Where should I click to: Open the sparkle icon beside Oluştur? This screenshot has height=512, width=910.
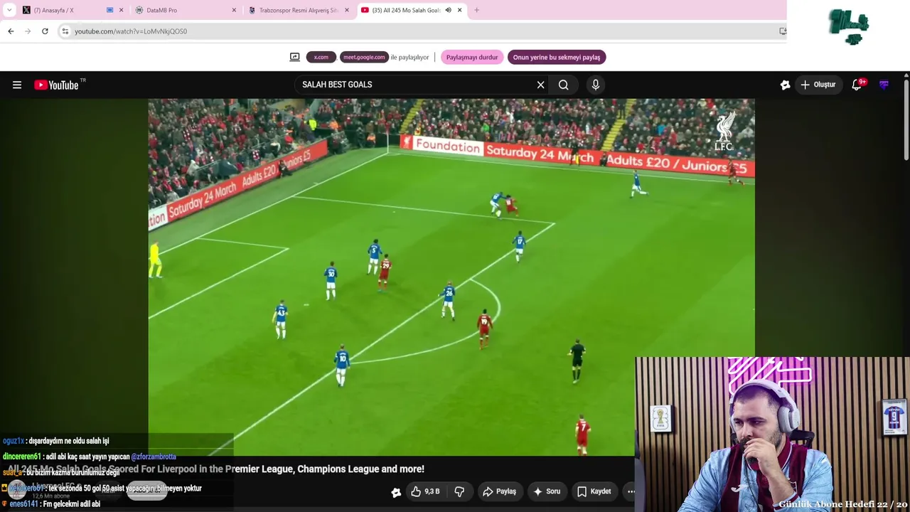[x=785, y=85]
